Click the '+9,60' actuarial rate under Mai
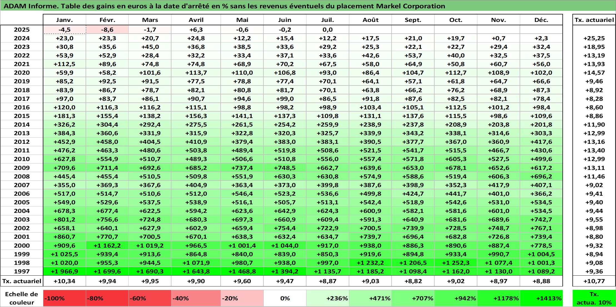The width and height of the screenshot is (616, 307). coord(242,281)
